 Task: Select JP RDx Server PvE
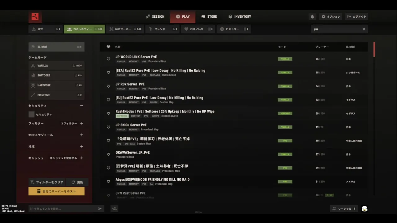[234, 86]
